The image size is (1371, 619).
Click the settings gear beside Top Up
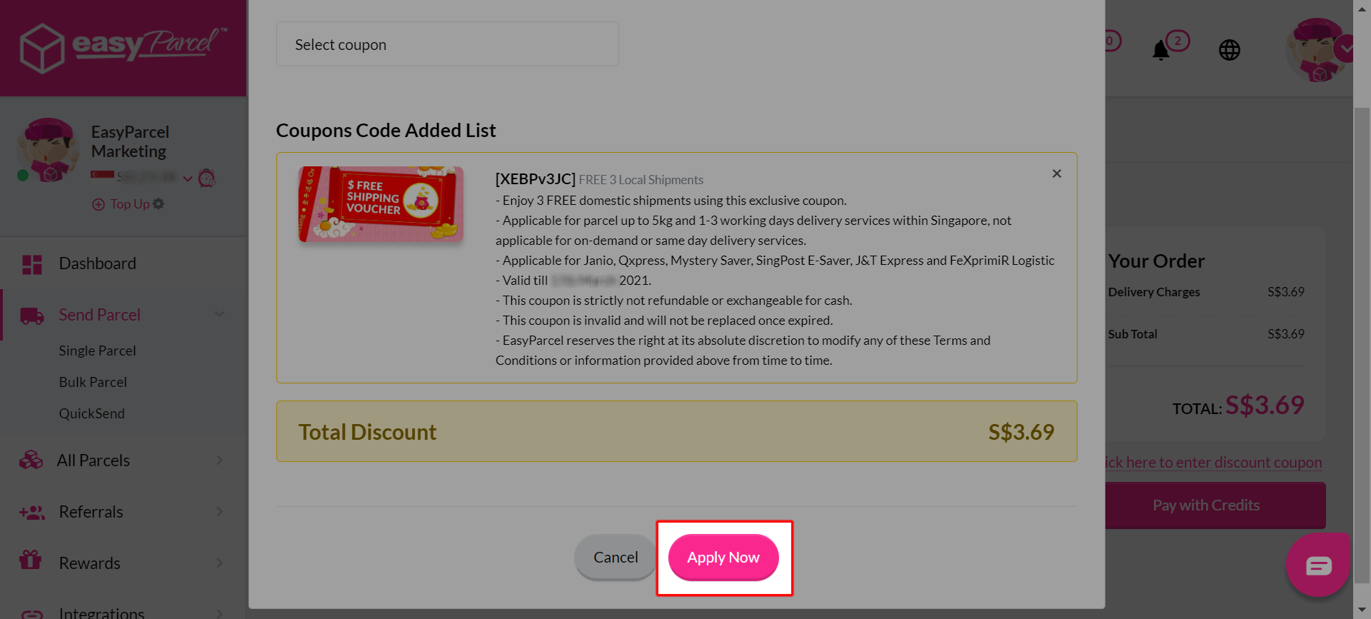click(159, 203)
